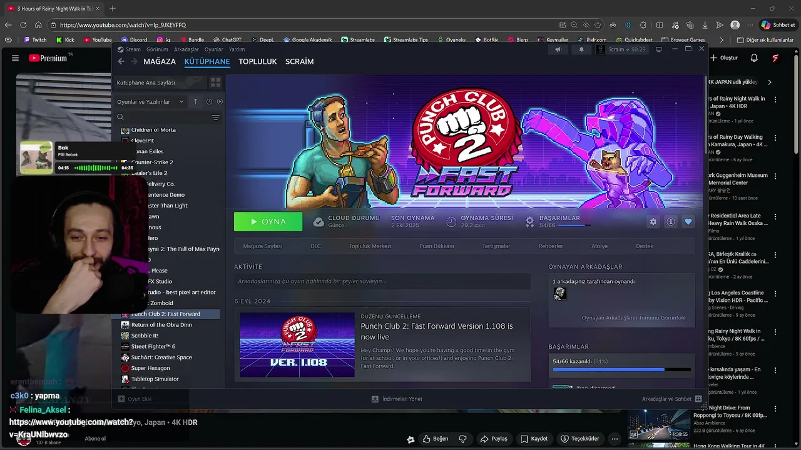Viewport: 801px width, 450px height.
Task: Click the Steam announcements megaphone icon
Action: pos(559,49)
